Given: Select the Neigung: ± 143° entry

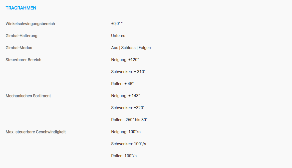Looking at the screenshot, I should (x=125, y=96).
